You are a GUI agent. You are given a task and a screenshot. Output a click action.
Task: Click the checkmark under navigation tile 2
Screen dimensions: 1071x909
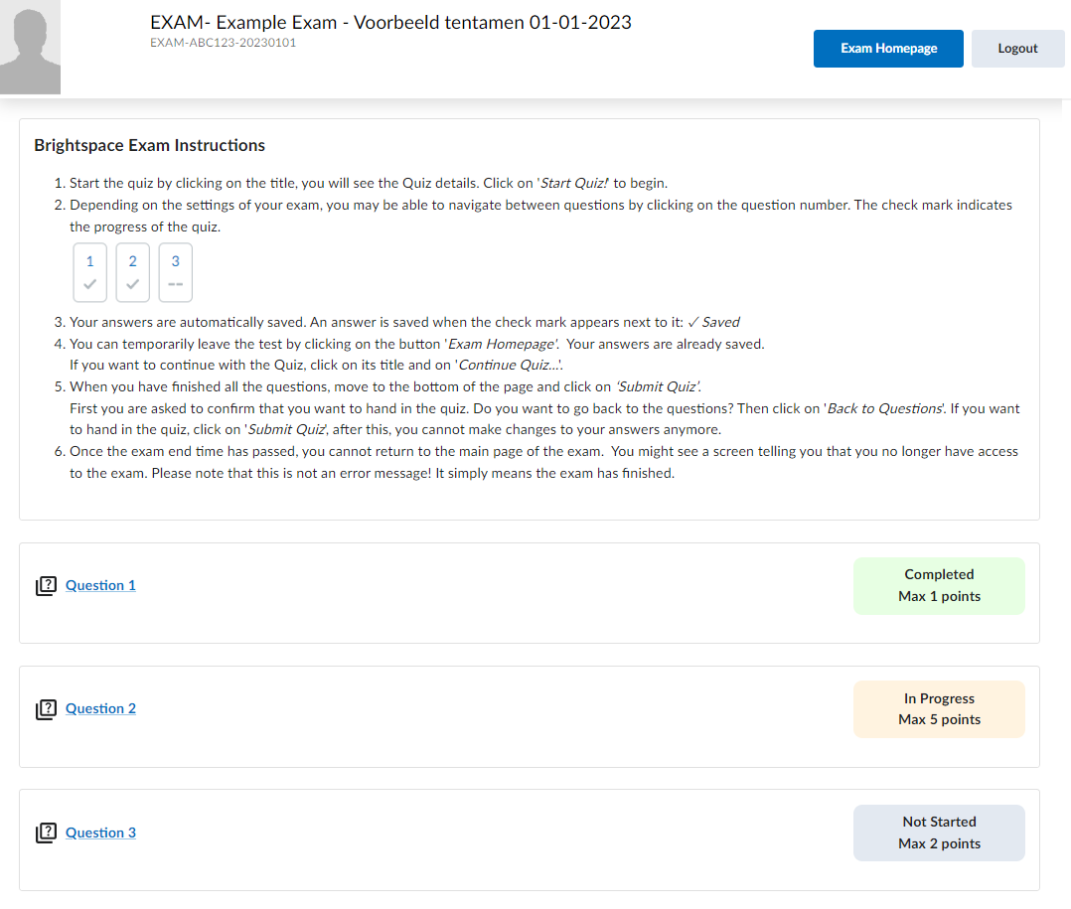click(x=132, y=286)
